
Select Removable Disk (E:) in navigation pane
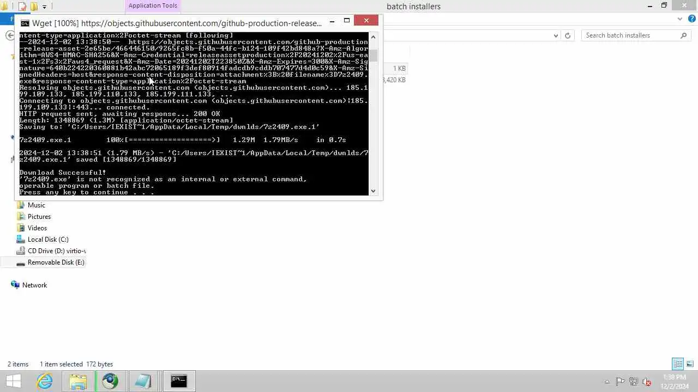tap(56, 262)
